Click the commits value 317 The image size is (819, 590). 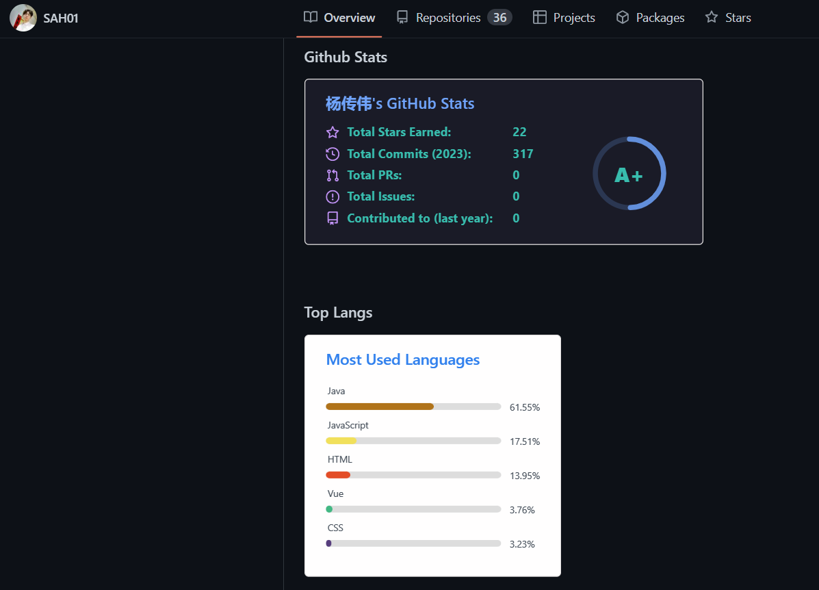point(523,154)
